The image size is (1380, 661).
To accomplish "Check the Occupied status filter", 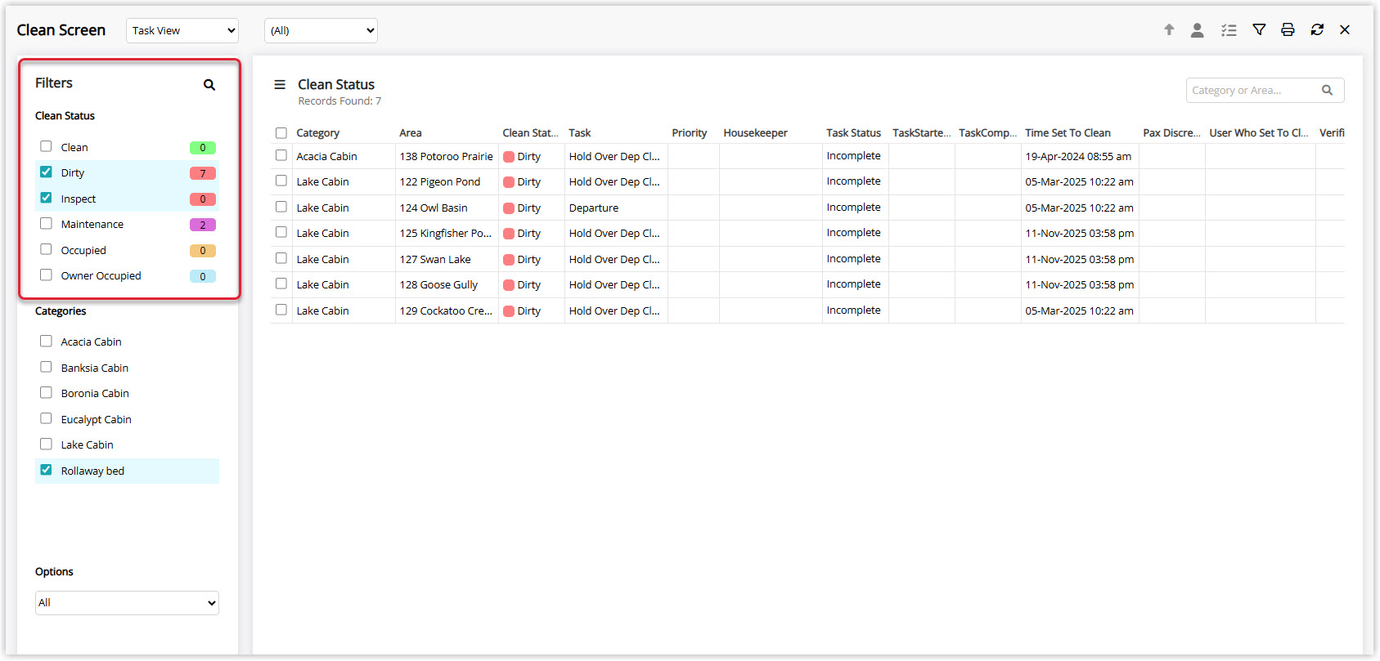I will click(46, 249).
